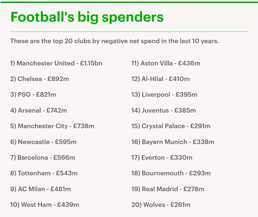Screen dimensions: 258x217
Task: Select the Real Madrid £278m entry
Action: (x=168, y=189)
